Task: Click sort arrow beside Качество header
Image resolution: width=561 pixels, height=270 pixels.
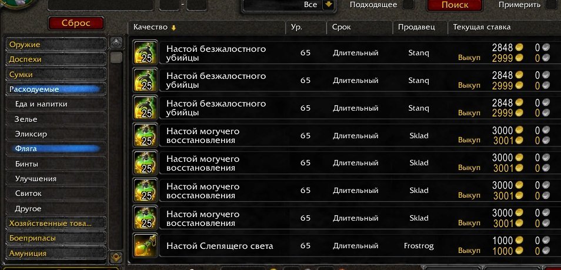Action: tap(173, 28)
